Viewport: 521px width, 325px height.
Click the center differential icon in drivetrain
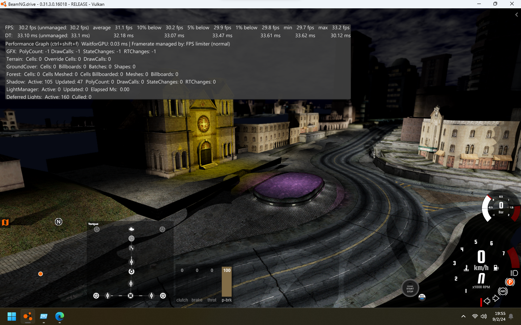[131, 272]
